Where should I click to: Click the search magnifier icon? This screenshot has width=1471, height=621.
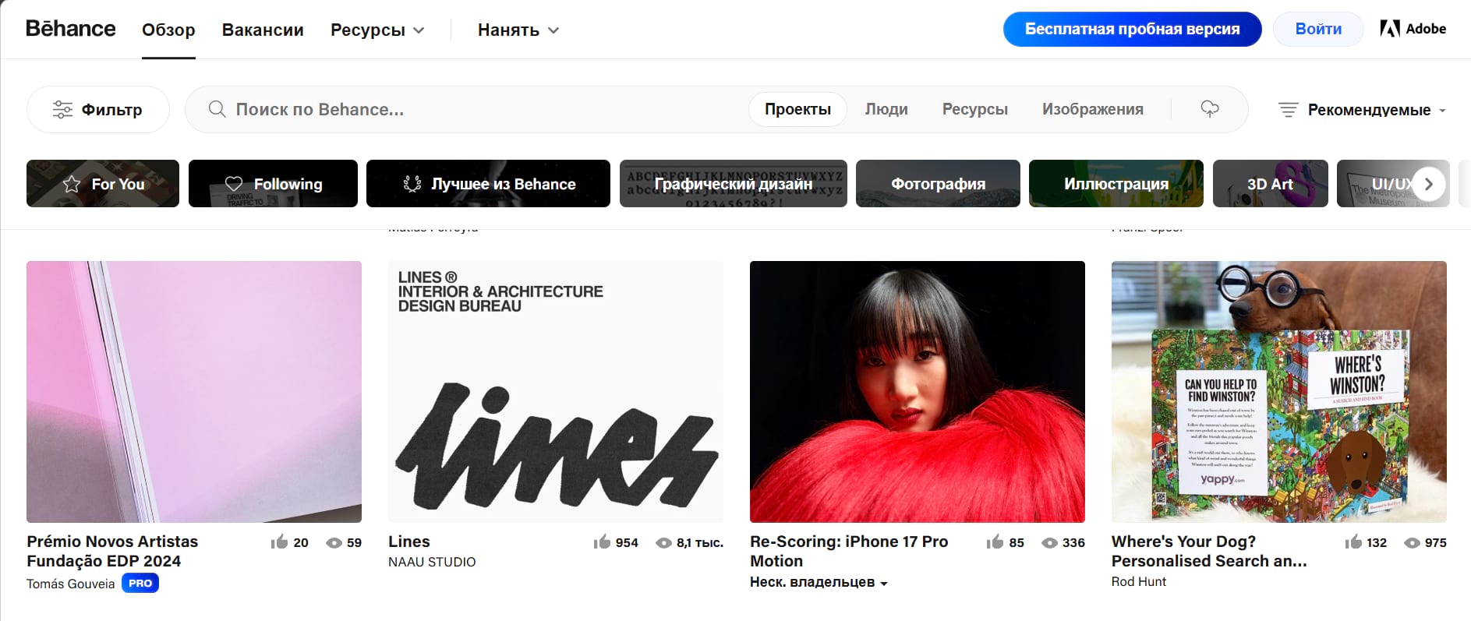(217, 109)
